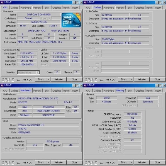
Task: Select Memory tab in the Mainboard tab window
Action: (x=37, y=91)
